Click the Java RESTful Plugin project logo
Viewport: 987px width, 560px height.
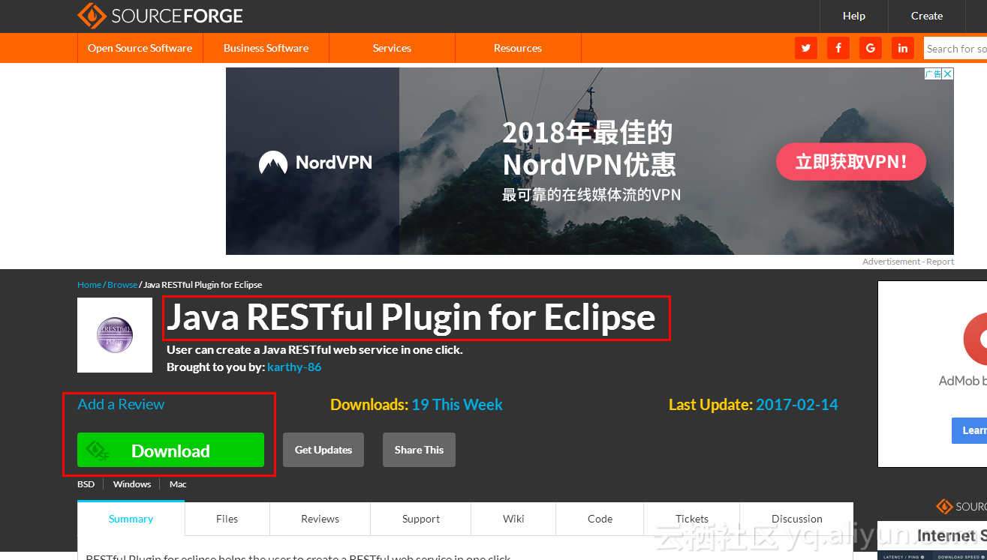115,335
